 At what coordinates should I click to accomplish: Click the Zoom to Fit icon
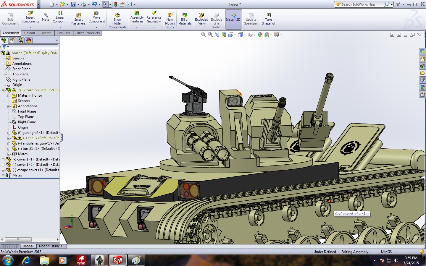[204, 35]
